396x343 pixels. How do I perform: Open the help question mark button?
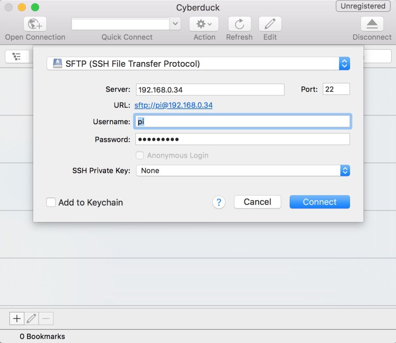click(x=219, y=202)
